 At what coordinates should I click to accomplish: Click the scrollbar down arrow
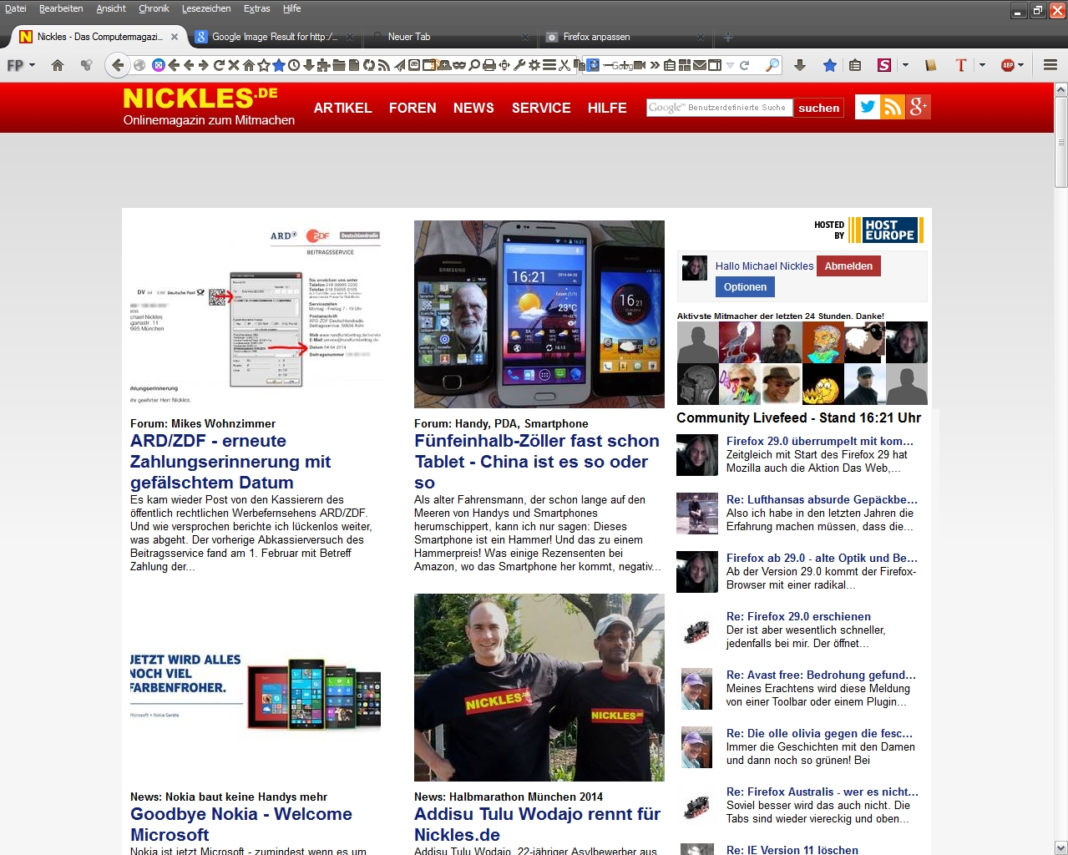pos(1061,847)
